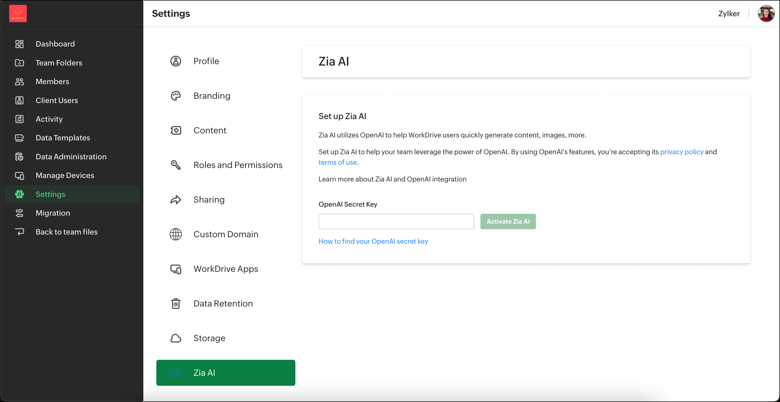Open the Content settings tab
The height and width of the screenshot is (402, 780).
pyautogui.click(x=226, y=130)
